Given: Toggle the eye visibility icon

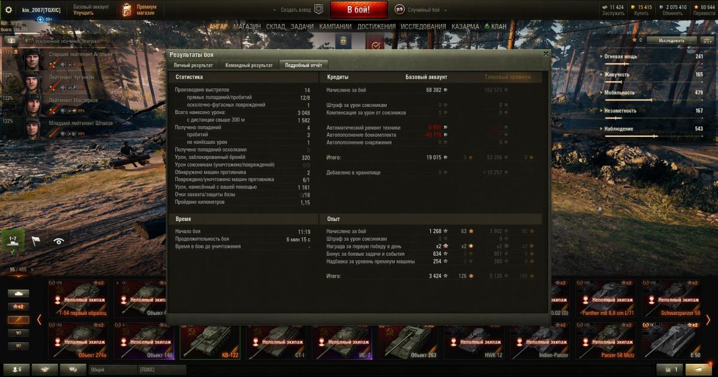Looking at the screenshot, I should tap(59, 241).
